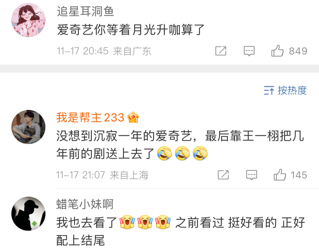Open profile of username 我是帮主233

tap(90, 117)
